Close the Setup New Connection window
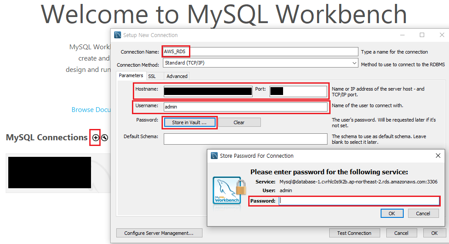This screenshot has height=244, width=449. point(442,35)
